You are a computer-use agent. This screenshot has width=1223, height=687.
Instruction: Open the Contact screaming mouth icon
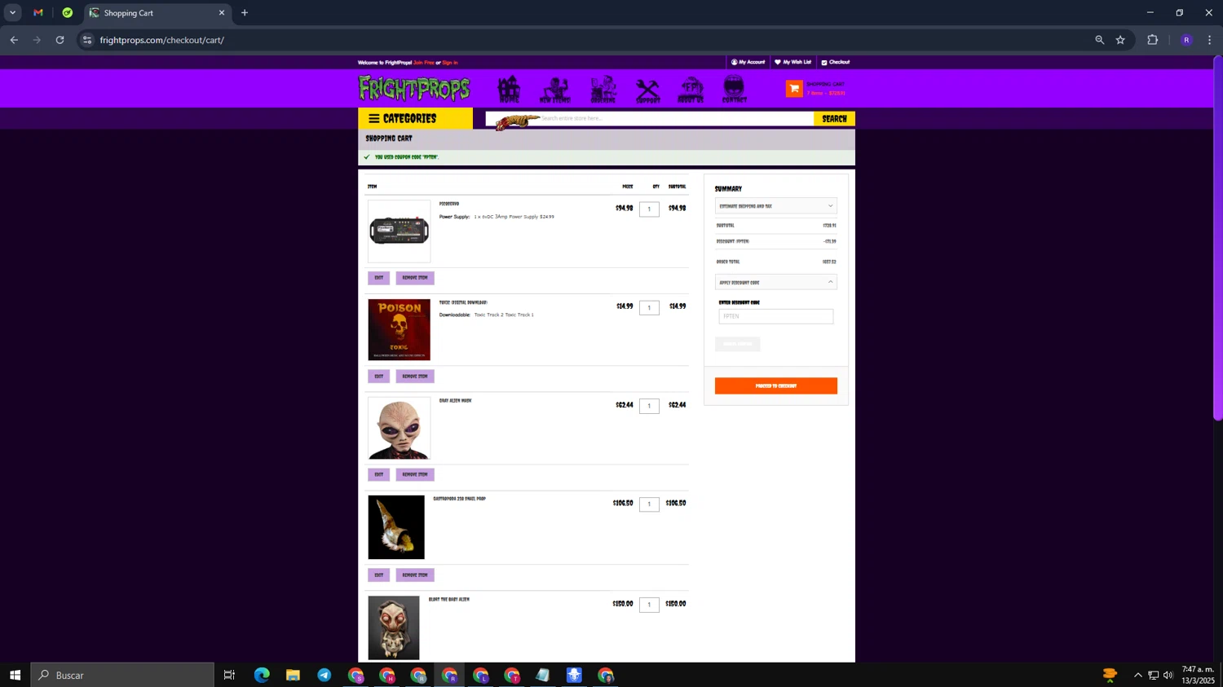(734, 90)
